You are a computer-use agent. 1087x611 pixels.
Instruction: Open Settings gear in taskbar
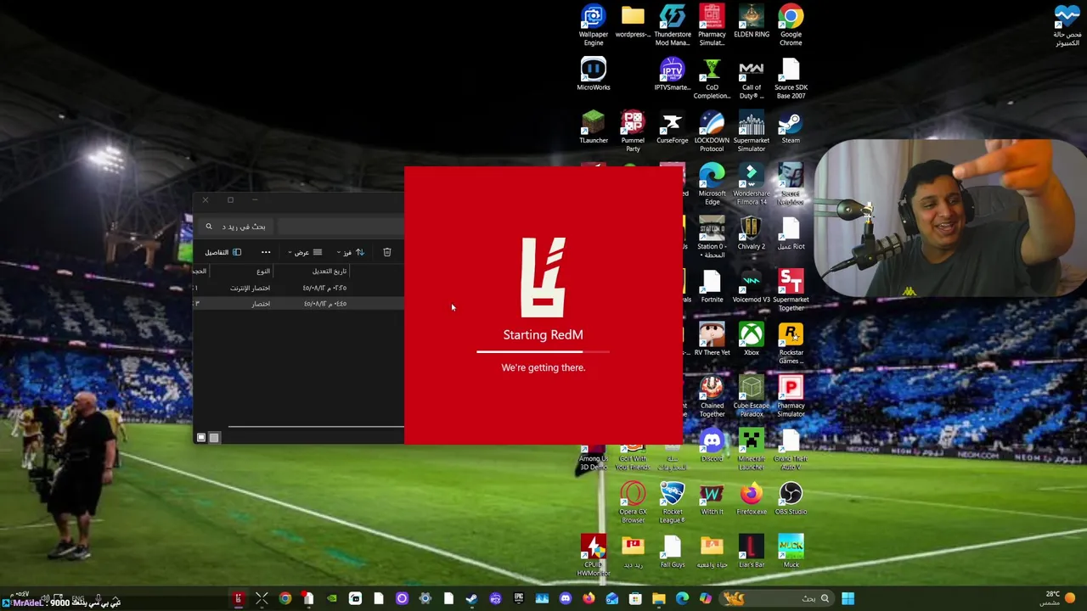coord(425,599)
